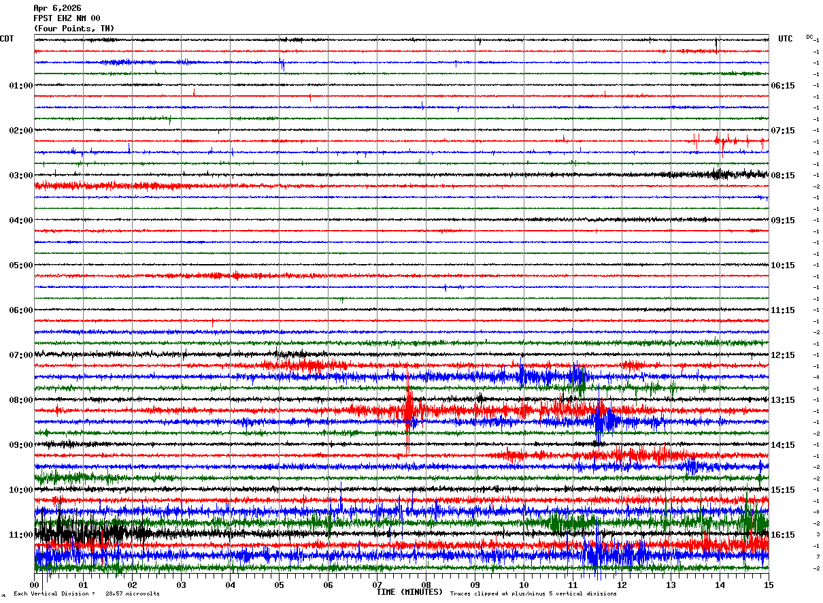Click the "CDT" timezone label
This screenshot has height=603, width=823.
point(7,39)
